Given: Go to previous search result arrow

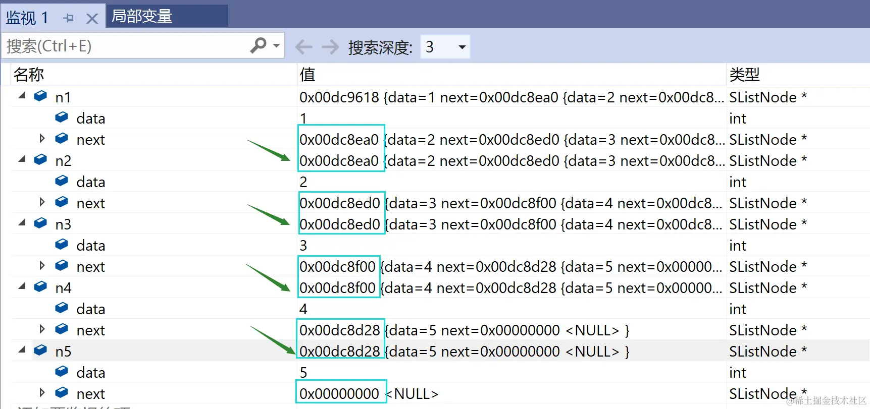Looking at the screenshot, I should (x=303, y=47).
